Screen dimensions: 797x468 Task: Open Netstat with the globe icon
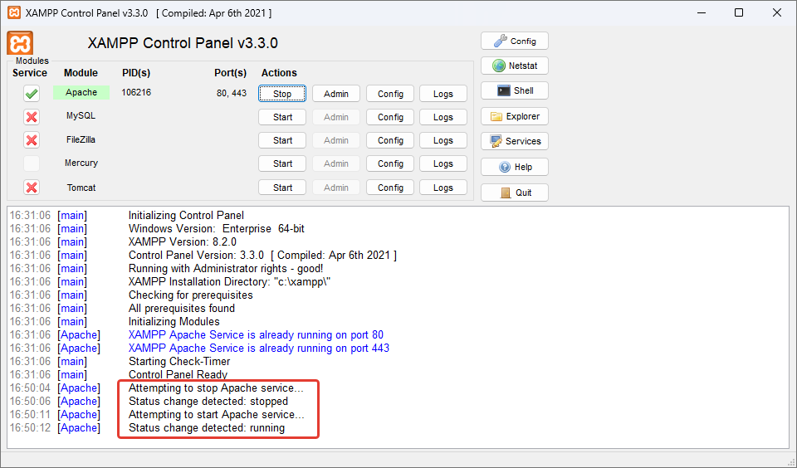coord(515,66)
